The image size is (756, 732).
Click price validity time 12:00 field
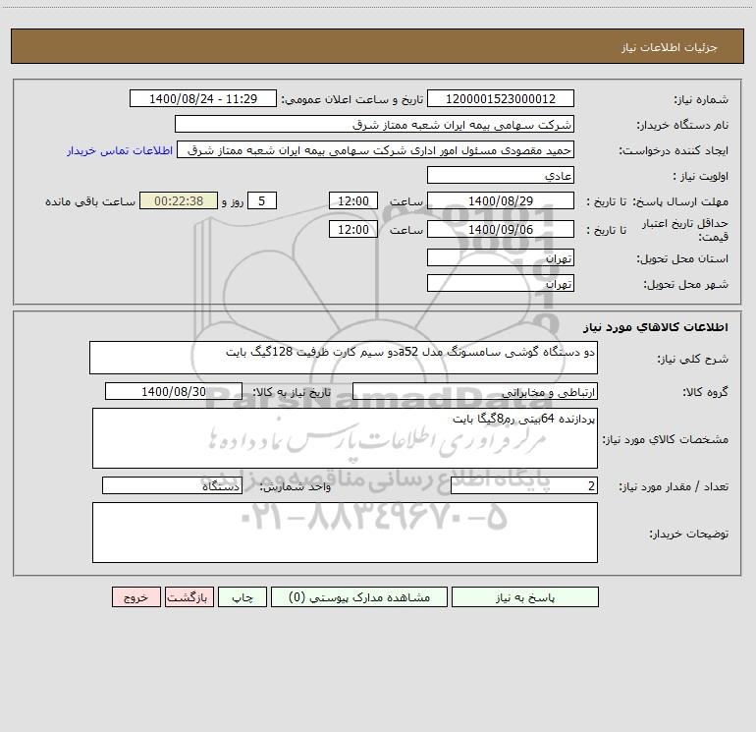[352, 229]
